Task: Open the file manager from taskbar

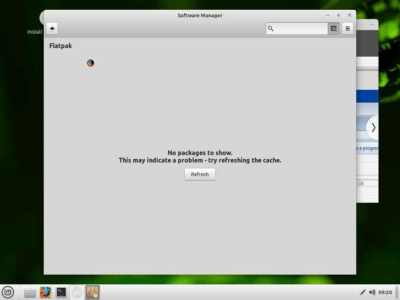Action: (x=30, y=292)
